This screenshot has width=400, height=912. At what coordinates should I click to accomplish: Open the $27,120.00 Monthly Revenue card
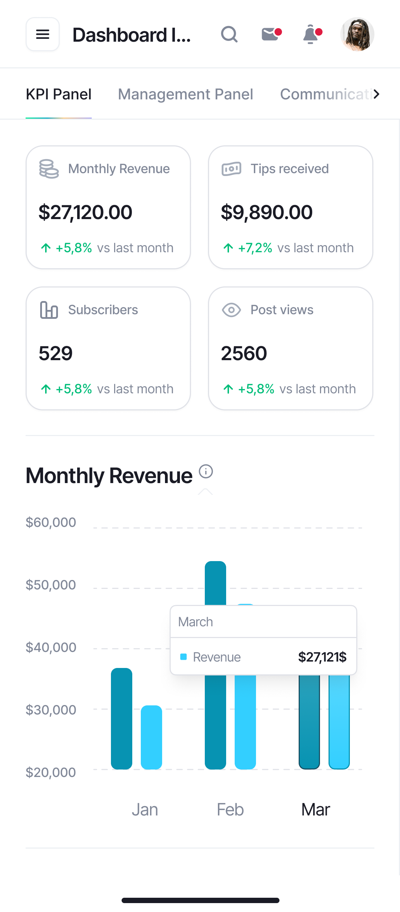click(x=108, y=207)
